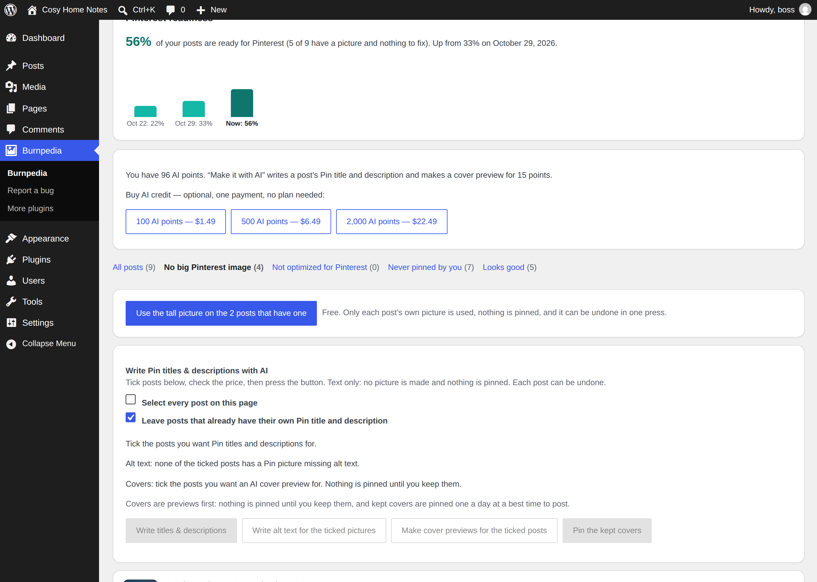Click the Users person icon
The width and height of the screenshot is (817, 582).
pyautogui.click(x=11, y=280)
